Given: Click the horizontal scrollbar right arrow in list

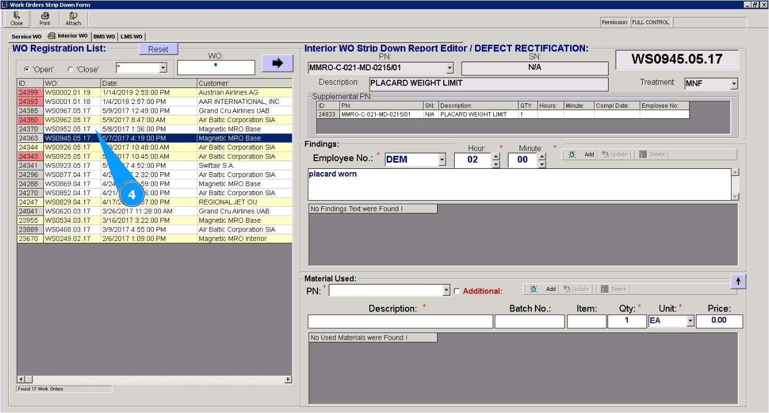Looking at the screenshot, I should (x=288, y=379).
